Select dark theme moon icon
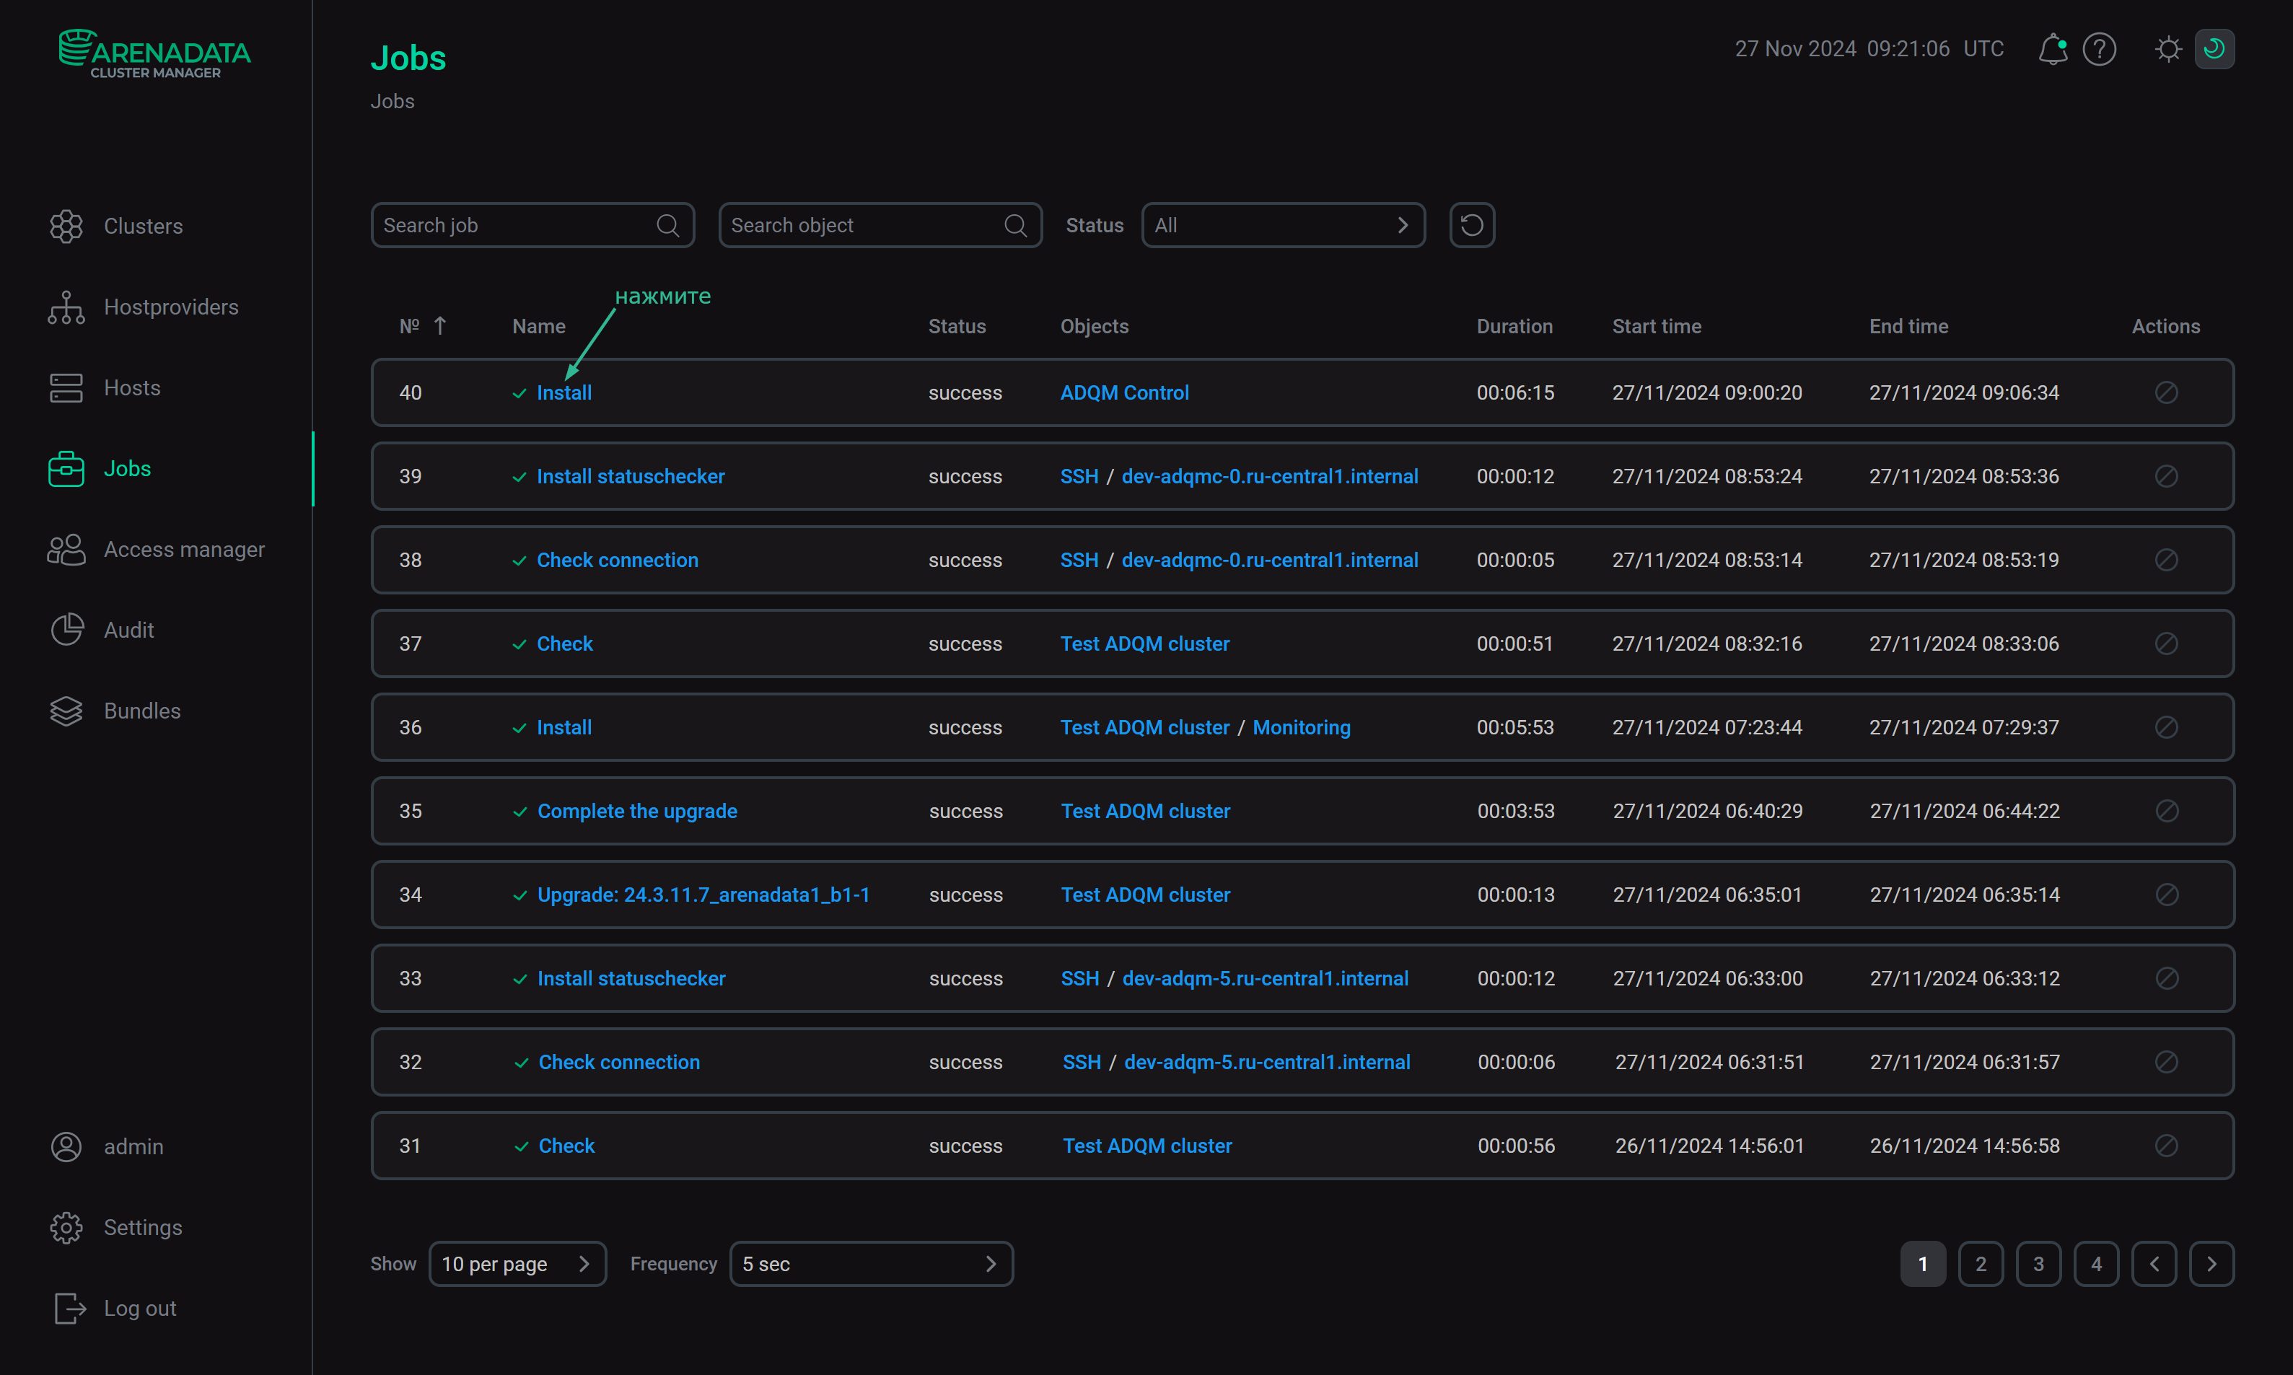 point(2214,49)
